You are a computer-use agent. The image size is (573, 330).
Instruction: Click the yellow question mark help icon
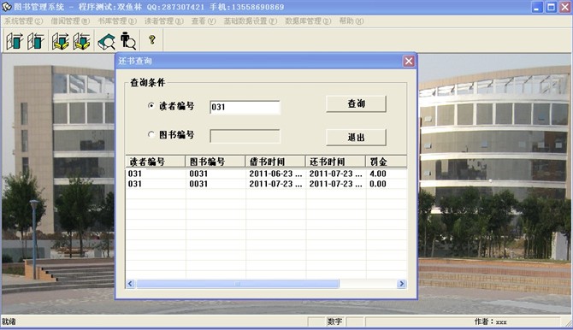(x=152, y=40)
